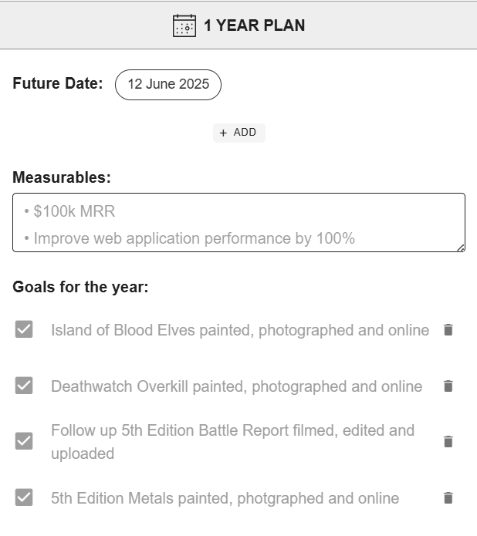Delete the Island of Blood Elves goal
This screenshot has height=536, width=477.
point(448,330)
